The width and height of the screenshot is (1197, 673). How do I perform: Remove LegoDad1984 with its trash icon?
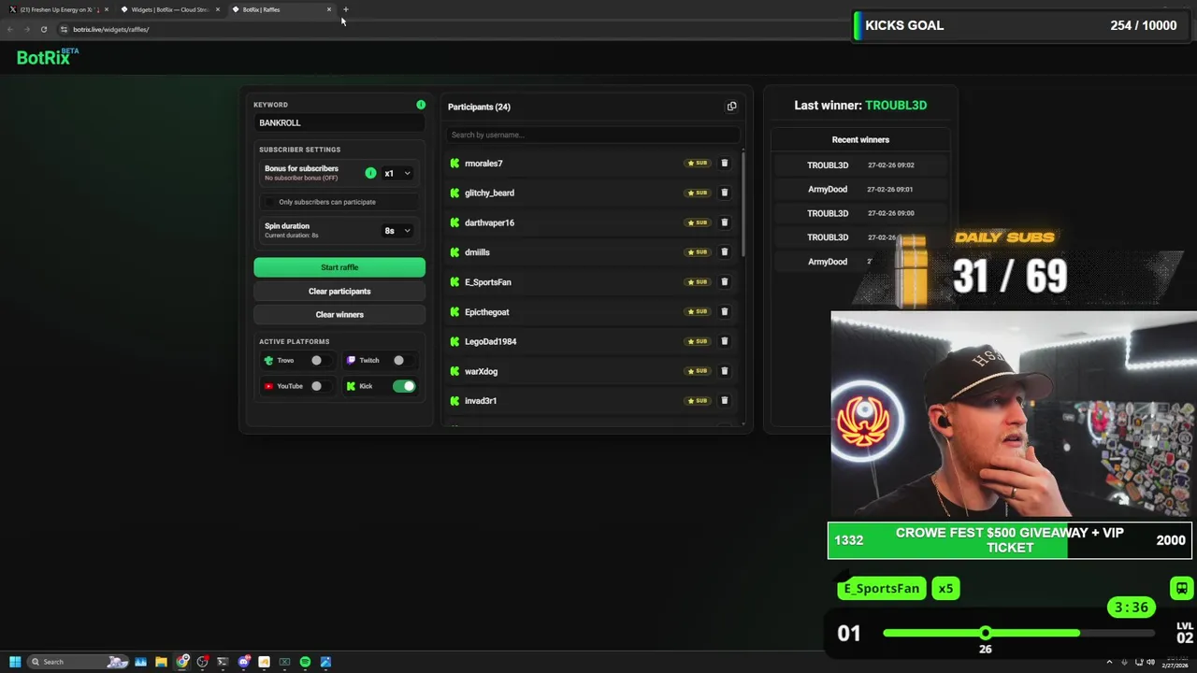(724, 341)
